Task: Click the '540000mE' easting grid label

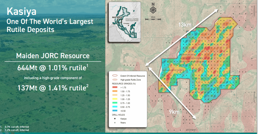Action: [x=191, y=130]
